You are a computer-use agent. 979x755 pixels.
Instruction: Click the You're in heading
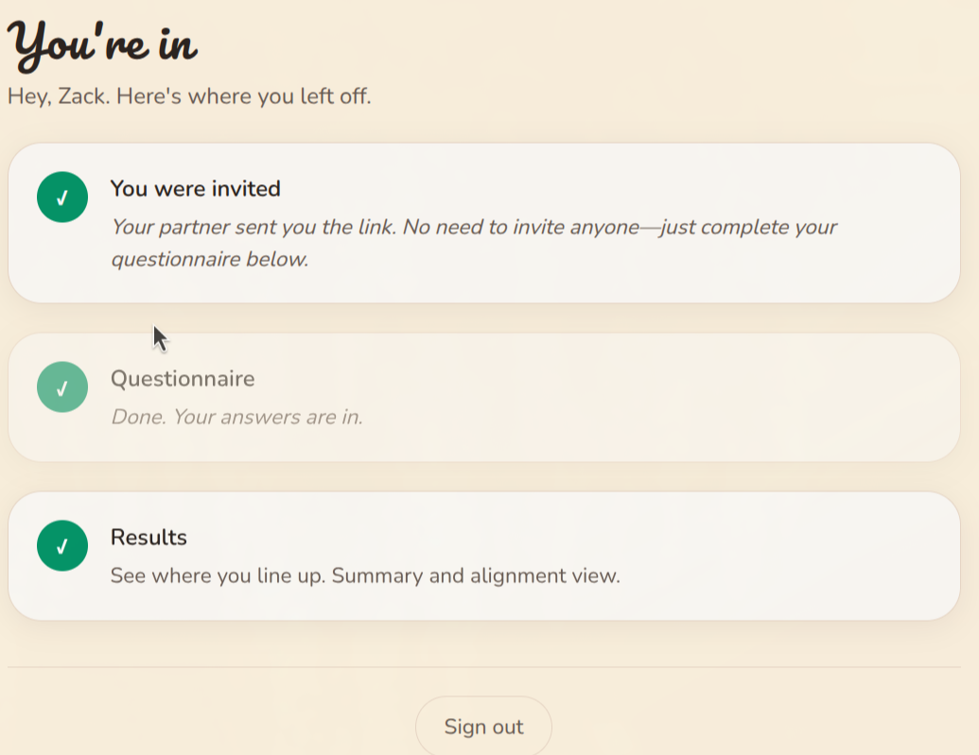102,42
